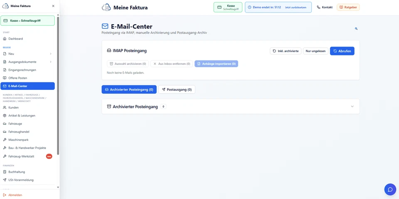Click the Kontakt phone icon
The height and width of the screenshot is (199, 399).
click(x=318, y=7)
